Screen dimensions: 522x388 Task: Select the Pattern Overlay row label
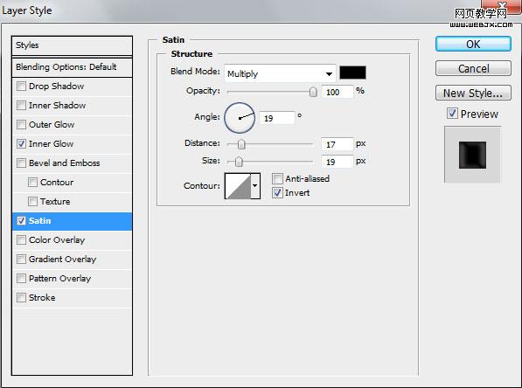pyautogui.click(x=60, y=279)
